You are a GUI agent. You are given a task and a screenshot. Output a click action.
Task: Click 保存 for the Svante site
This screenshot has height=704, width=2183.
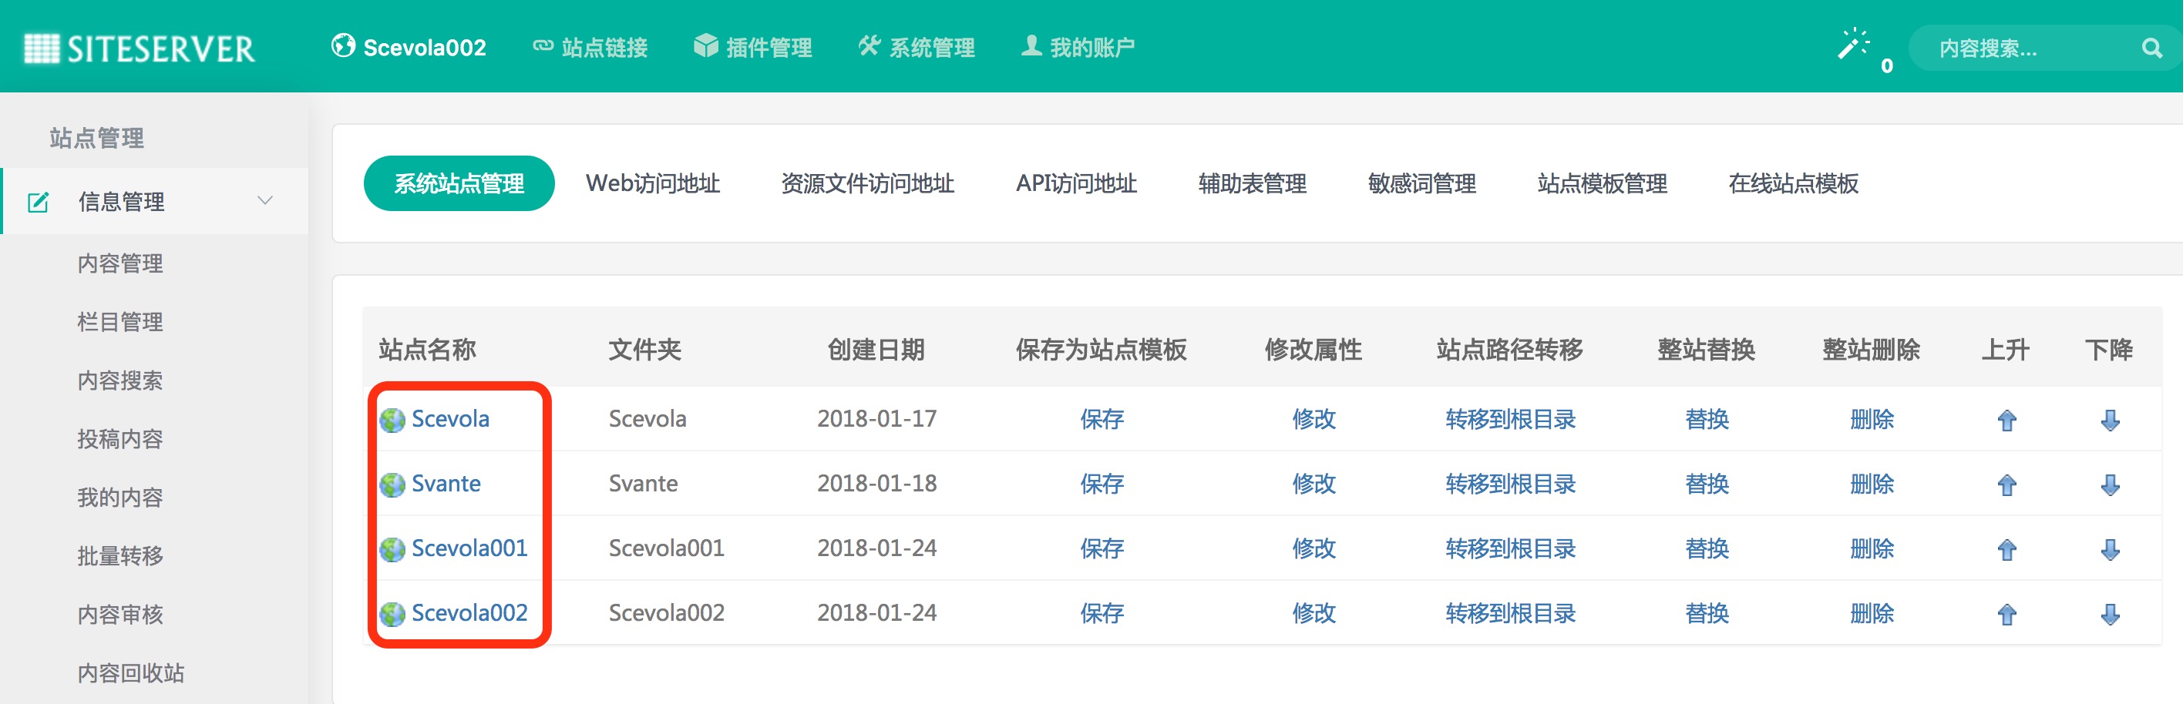click(1102, 484)
